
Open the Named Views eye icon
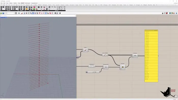click(19, 13)
